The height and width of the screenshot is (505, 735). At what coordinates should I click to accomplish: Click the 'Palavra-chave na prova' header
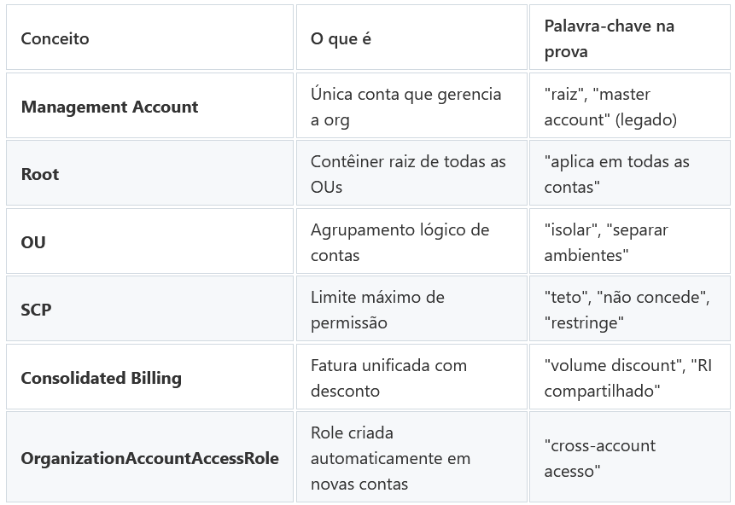pos(629,38)
